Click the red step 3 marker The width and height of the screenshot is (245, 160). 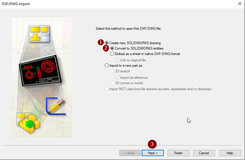tap(152, 144)
